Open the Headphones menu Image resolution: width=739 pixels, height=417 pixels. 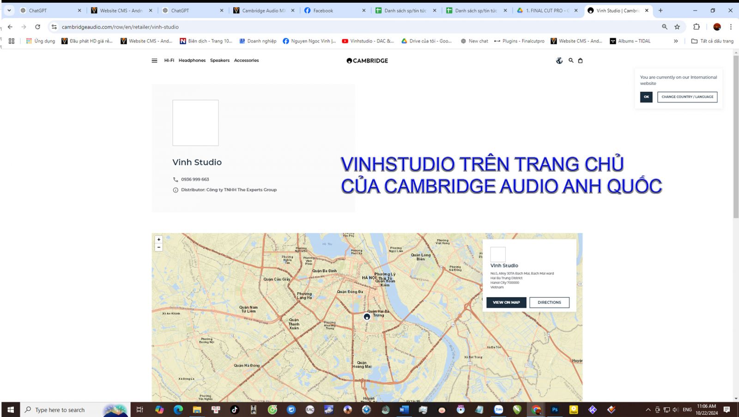pyautogui.click(x=192, y=60)
